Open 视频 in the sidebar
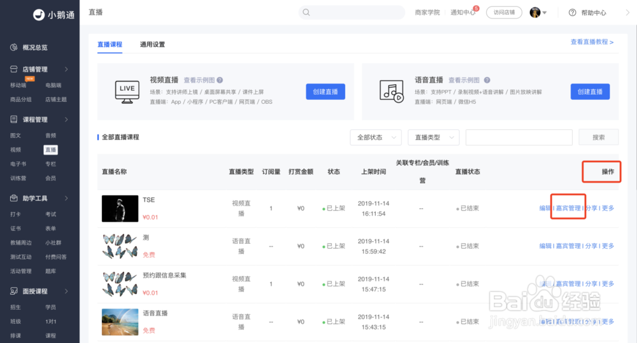The width and height of the screenshot is (637, 343). pyautogui.click(x=15, y=150)
